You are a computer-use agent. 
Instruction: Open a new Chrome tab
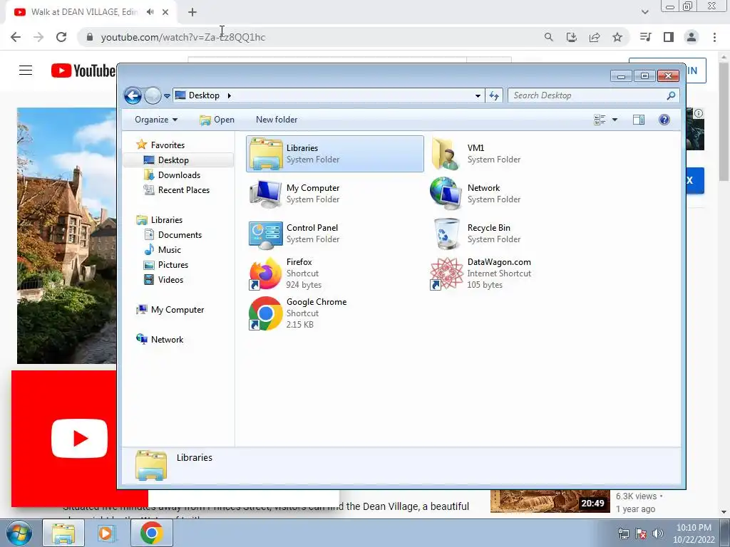[x=192, y=12]
